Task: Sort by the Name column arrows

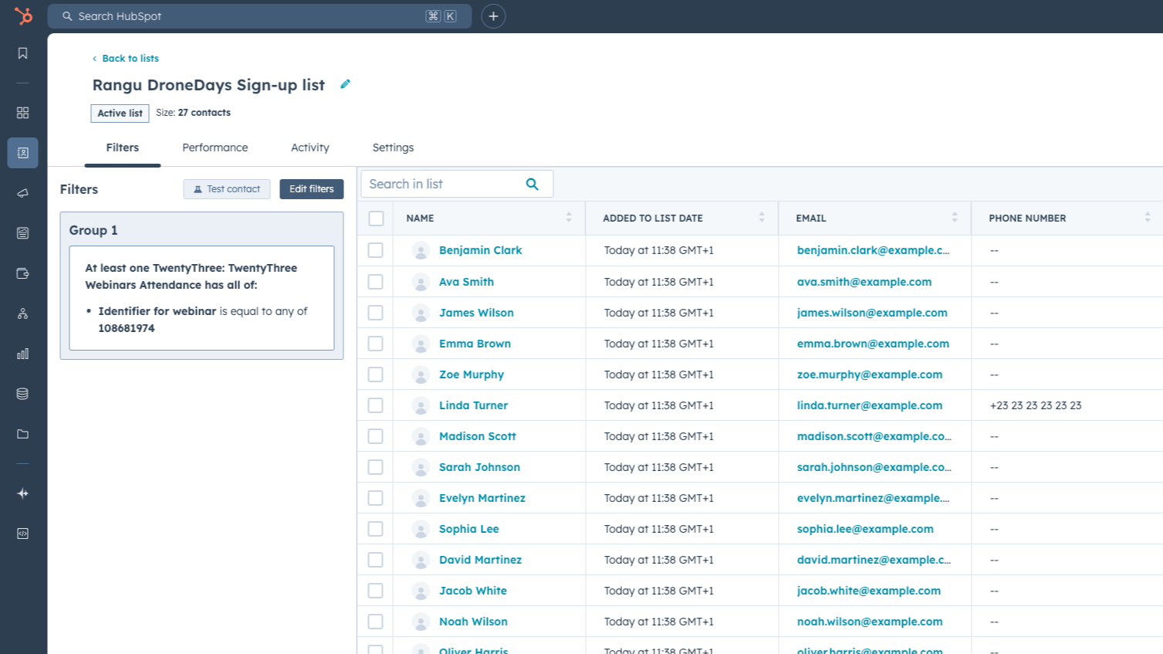Action: point(569,218)
